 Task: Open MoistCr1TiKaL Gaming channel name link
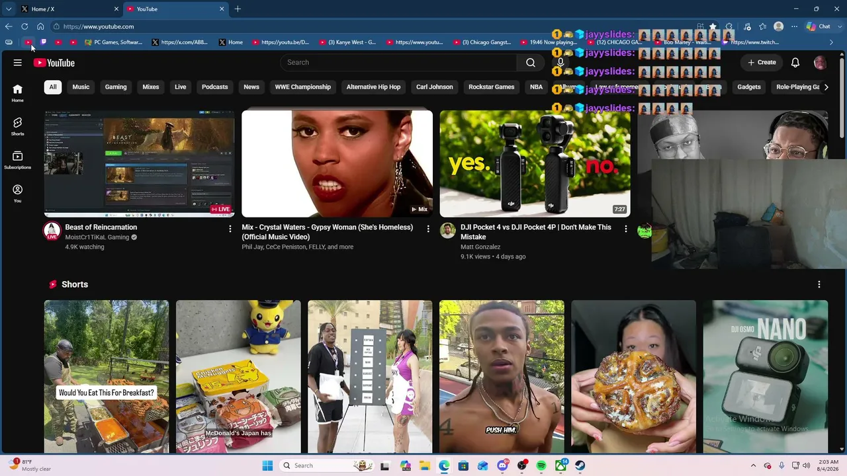coord(97,237)
